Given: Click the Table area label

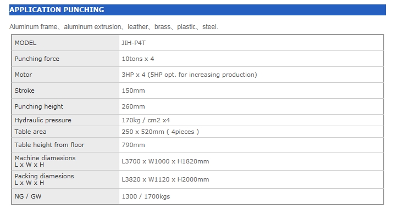Looking at the screenshot, I should 30,132.
